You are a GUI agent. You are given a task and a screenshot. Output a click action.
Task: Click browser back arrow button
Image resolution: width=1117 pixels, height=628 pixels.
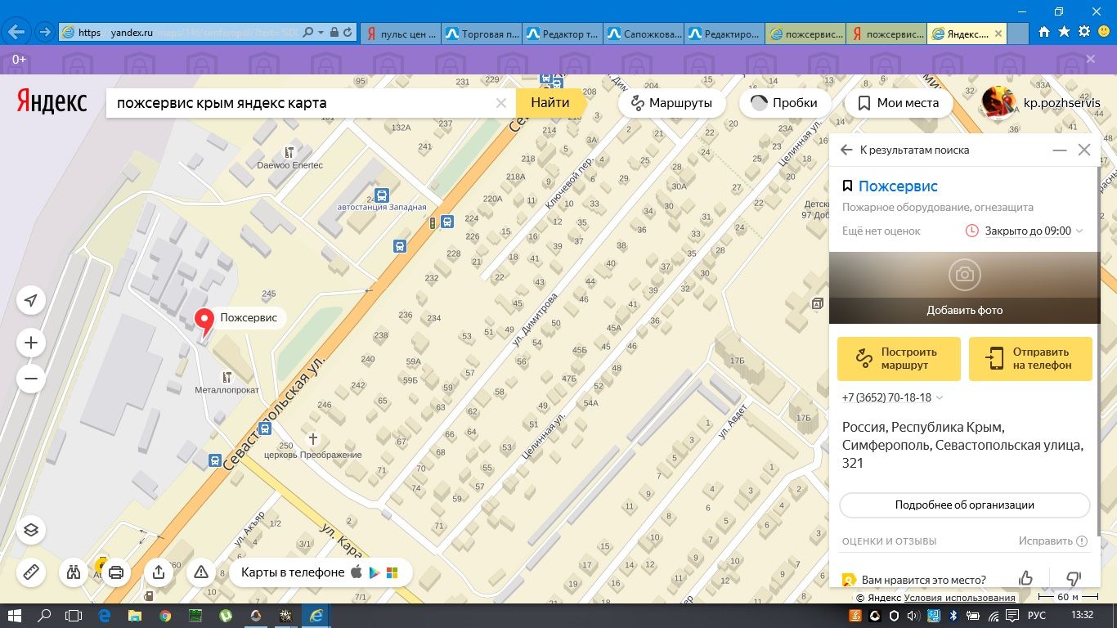pyautogui.click(x=16, y=33)
